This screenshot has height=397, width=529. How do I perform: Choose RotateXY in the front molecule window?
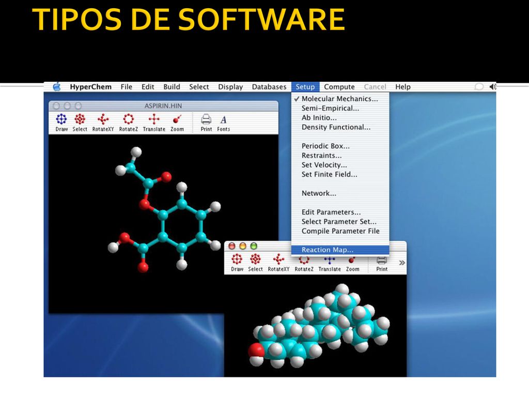[278, 263]
